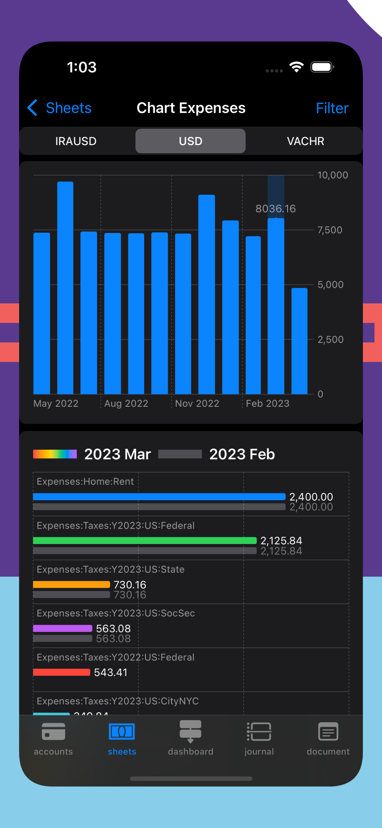The height and width of the screenshot is (828, 382).
Task: Tap the red Y2022 US Federal bar
Action: click(x=62, y=672)
